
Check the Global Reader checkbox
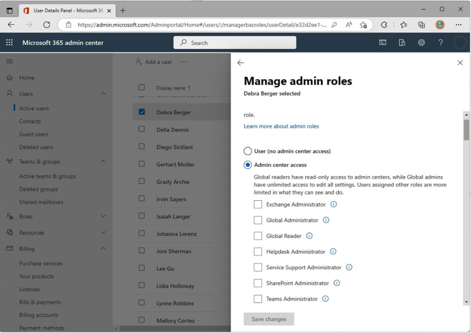click(258, 236)
